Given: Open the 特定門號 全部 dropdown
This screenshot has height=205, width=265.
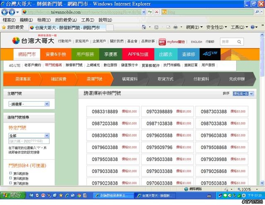Looking at the screenshot, I should (x=29, y=136).
